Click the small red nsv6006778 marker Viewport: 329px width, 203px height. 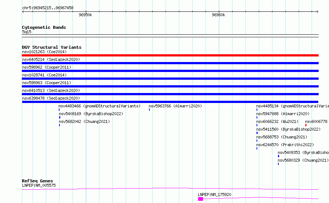click(x=306, y=125)
